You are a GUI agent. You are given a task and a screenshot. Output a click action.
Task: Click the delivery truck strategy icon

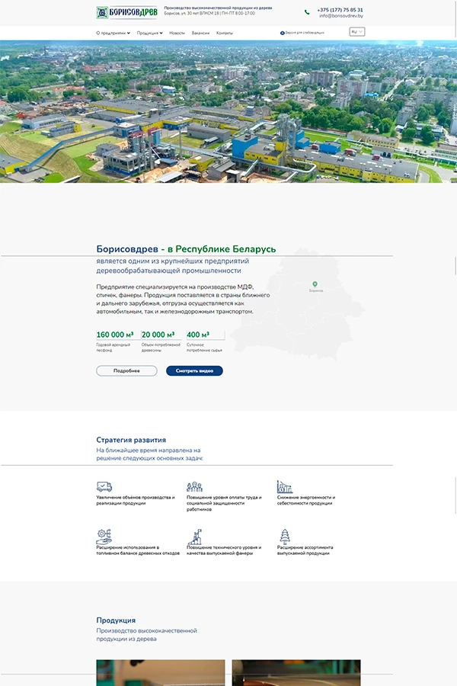pos(104,486)
